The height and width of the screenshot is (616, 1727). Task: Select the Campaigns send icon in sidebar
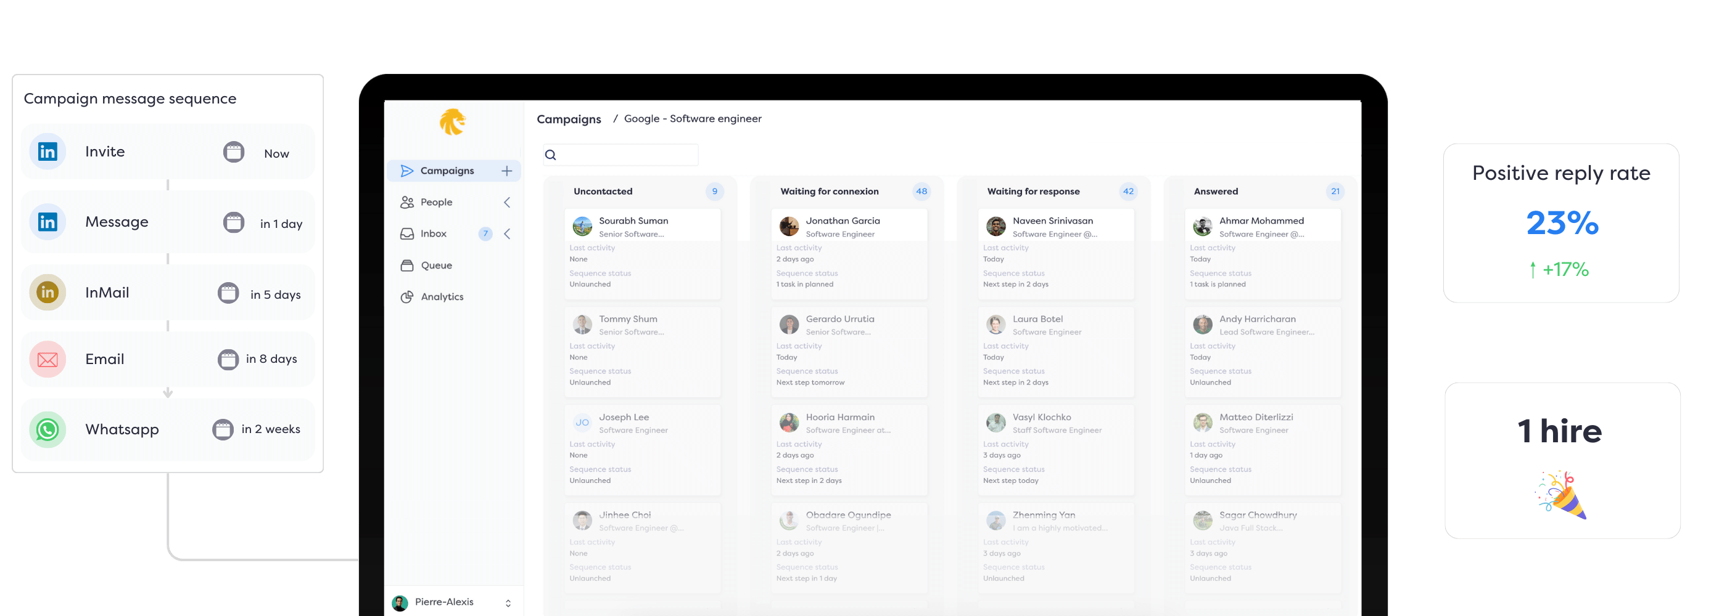coord(407,171)
